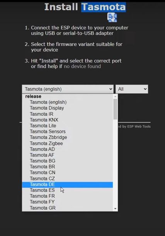Choose the Tasmota ES language build
Viewport: 165px width, 236px height.
[67, 190]
